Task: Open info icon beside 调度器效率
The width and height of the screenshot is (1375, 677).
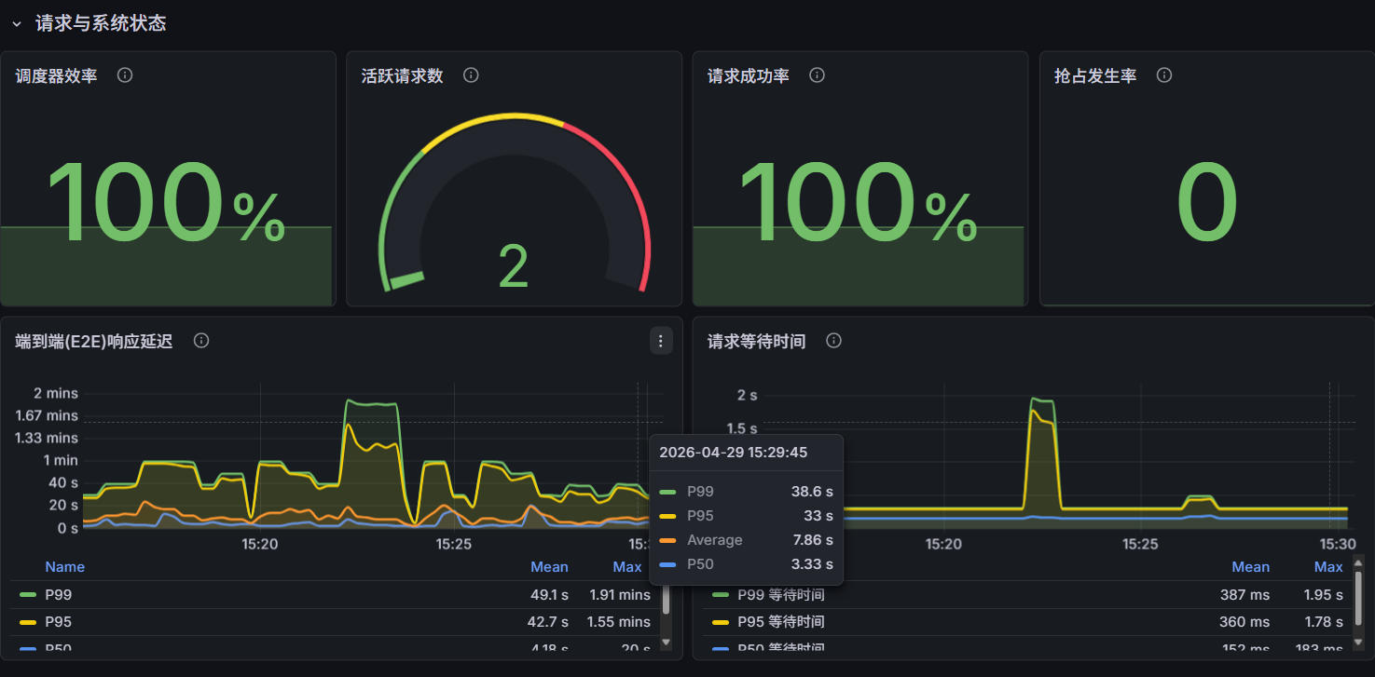Action: 125,75
